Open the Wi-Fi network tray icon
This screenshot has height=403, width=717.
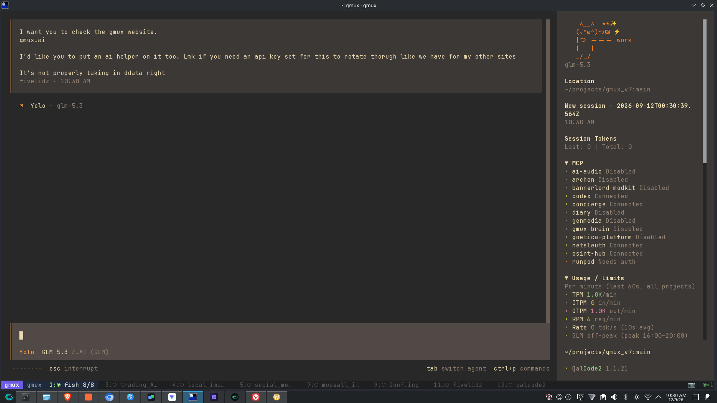pos(648,397)
